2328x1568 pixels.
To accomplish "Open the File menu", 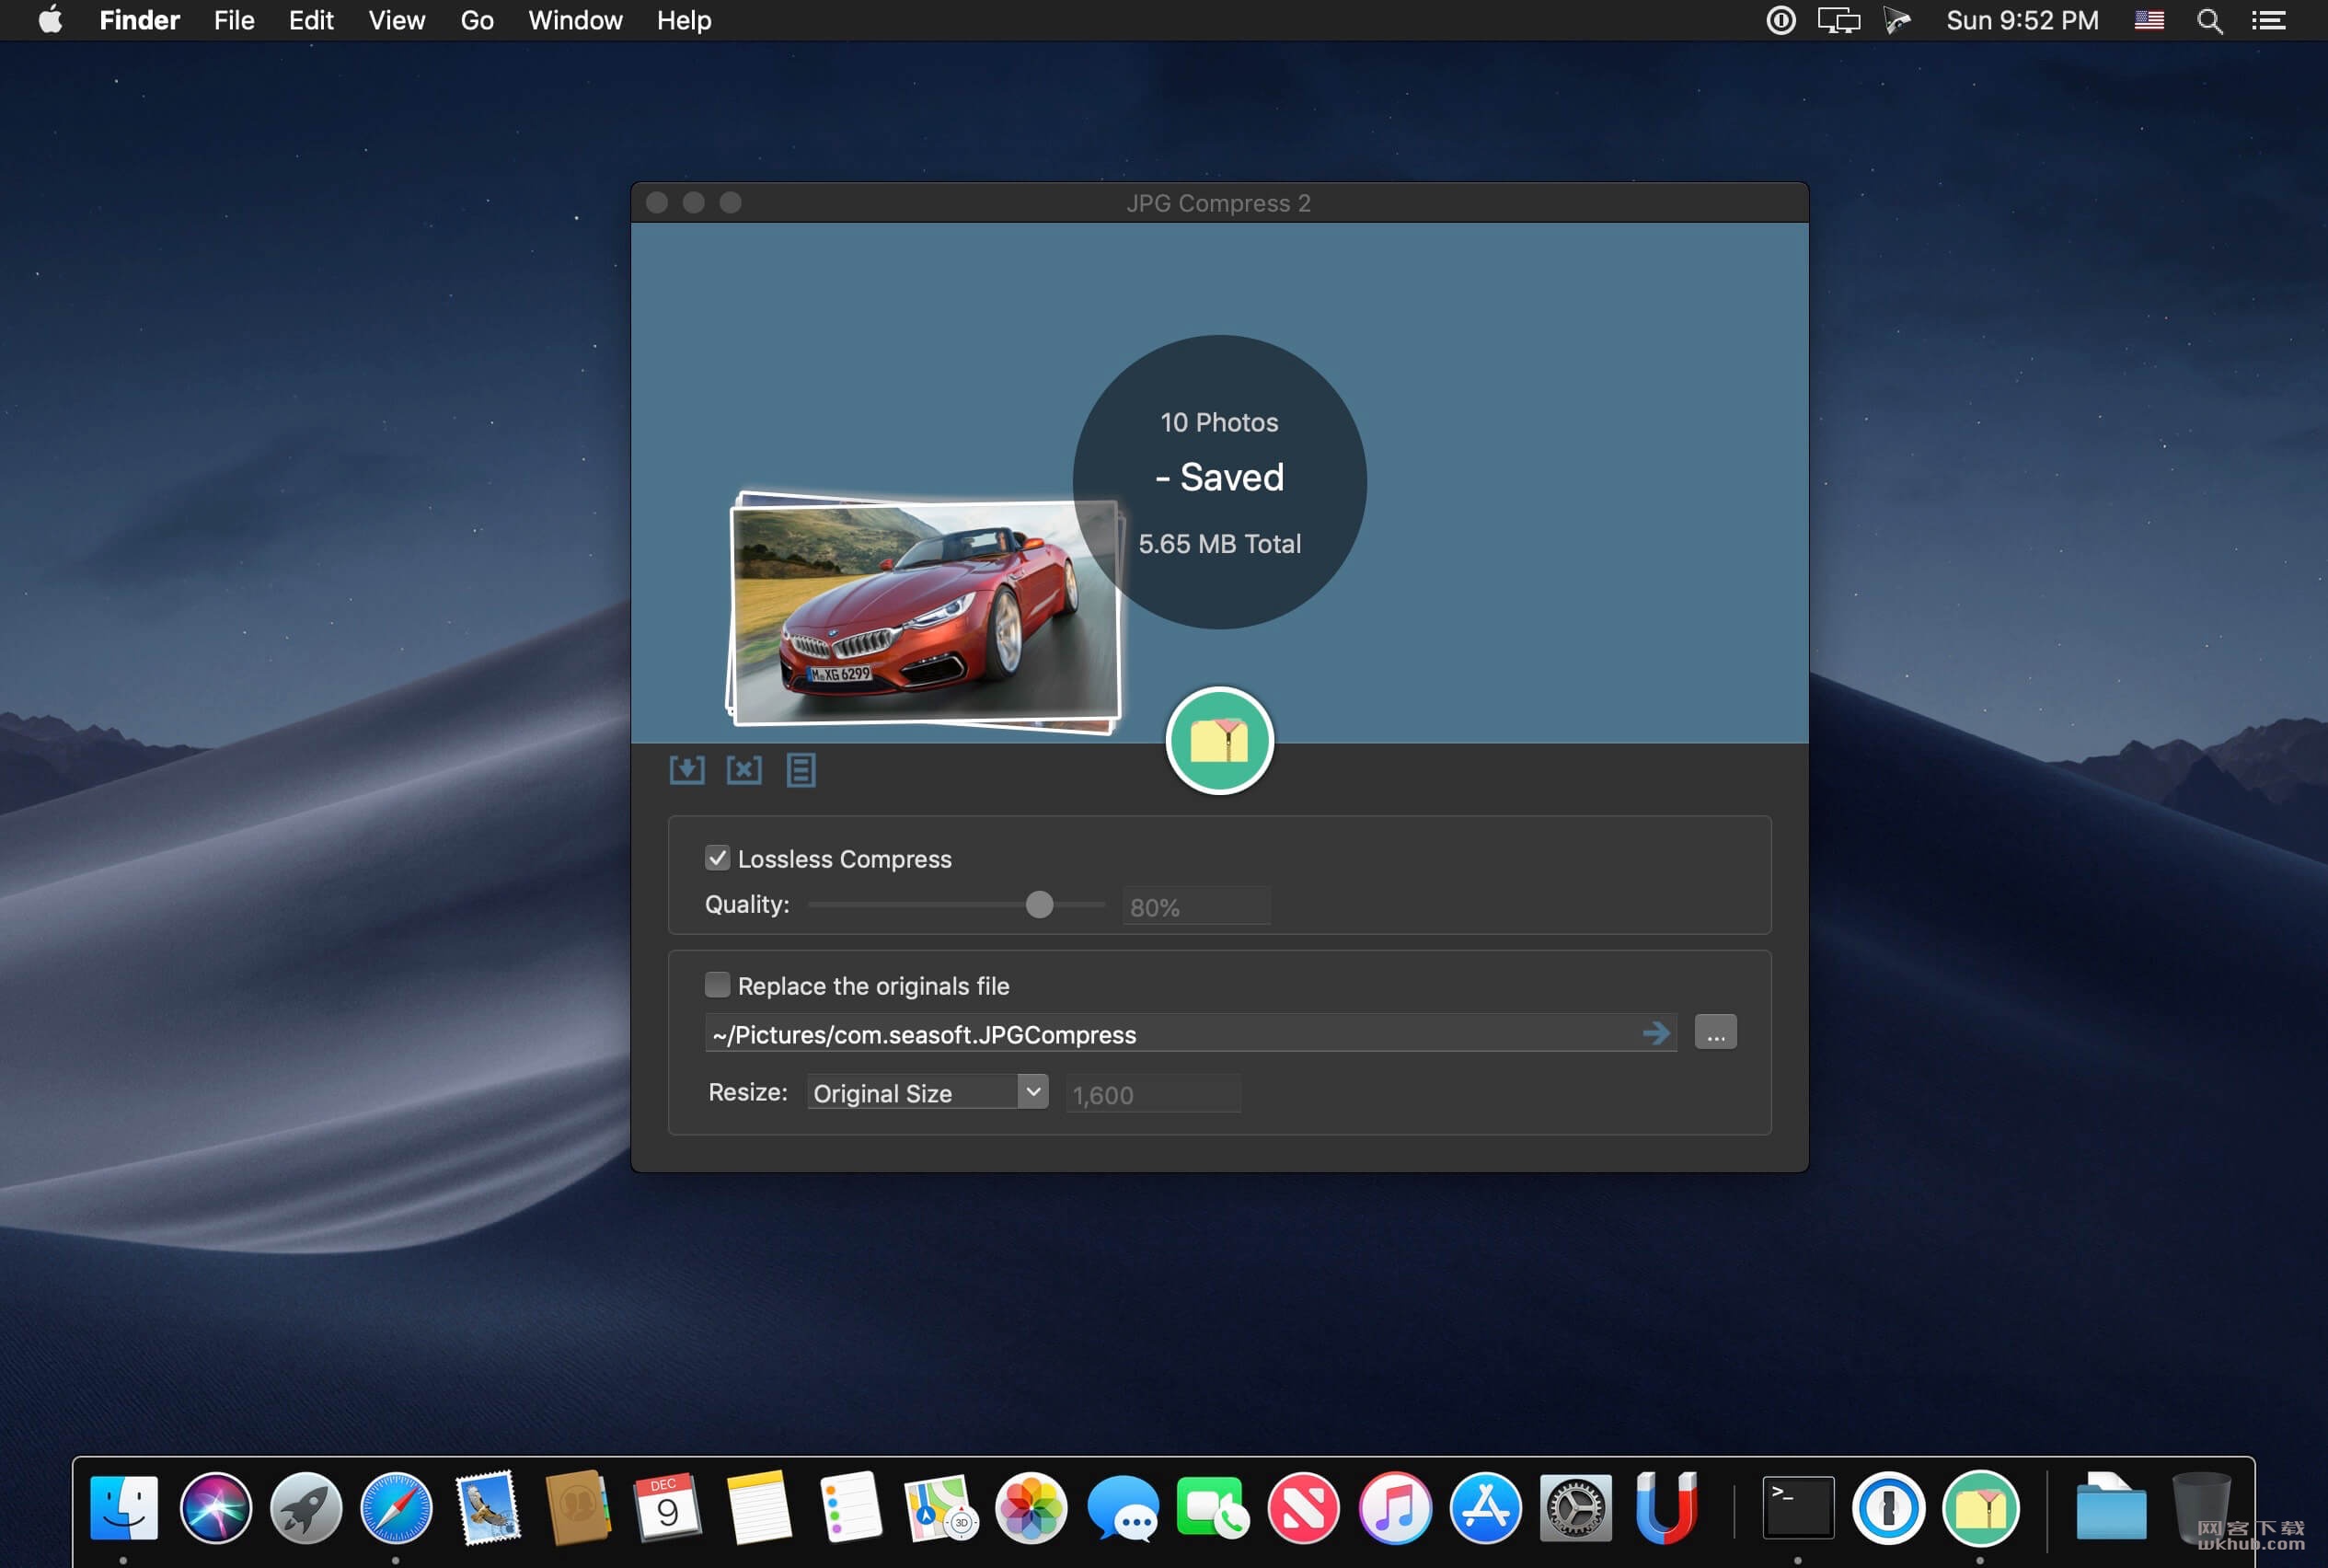I will (234, 20).
